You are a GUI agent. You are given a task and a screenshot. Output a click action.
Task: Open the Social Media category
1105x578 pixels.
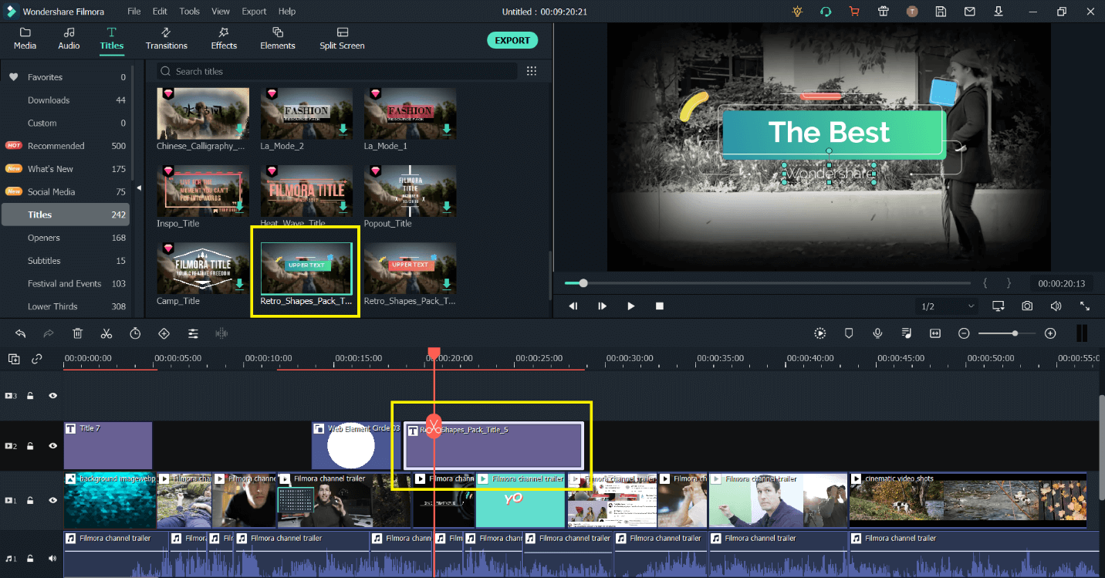pyautogui.click(x=66, y=191)
